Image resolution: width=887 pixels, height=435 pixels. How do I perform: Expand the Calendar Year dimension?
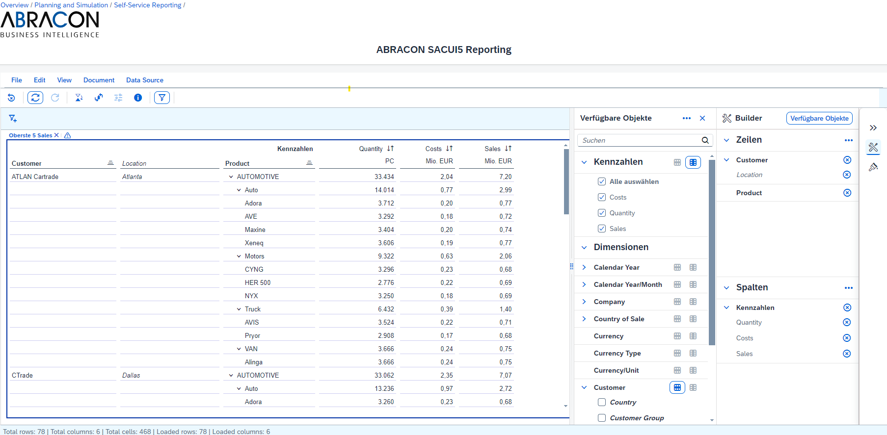tap(584, 267)
